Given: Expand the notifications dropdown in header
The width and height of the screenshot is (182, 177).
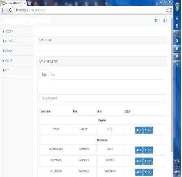Looking at the screenshot, I should [x=156, y=20].
